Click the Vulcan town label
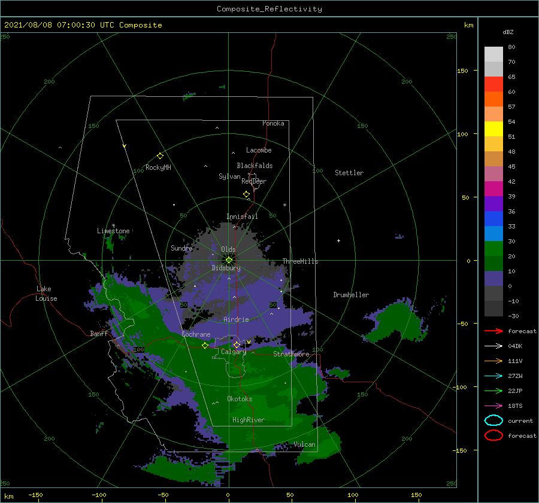539x503 pixels. click(305, 444)
